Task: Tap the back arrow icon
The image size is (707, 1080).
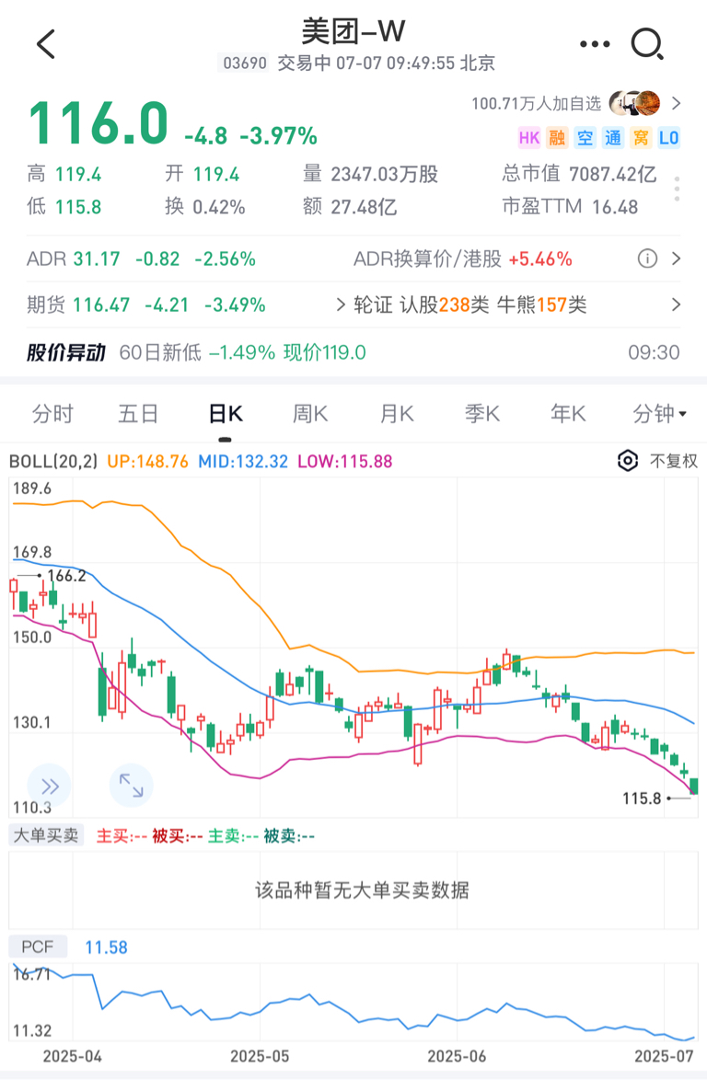Action: [46, 45]
